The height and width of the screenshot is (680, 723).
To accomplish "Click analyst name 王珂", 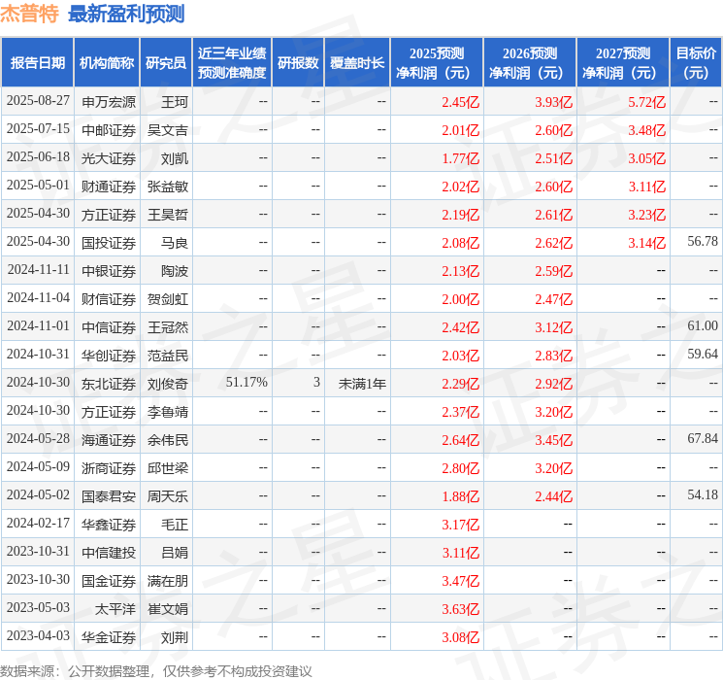I will point(175,102).
